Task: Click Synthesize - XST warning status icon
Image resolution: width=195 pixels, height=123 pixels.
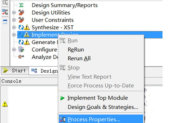Action: click(27, 27)
